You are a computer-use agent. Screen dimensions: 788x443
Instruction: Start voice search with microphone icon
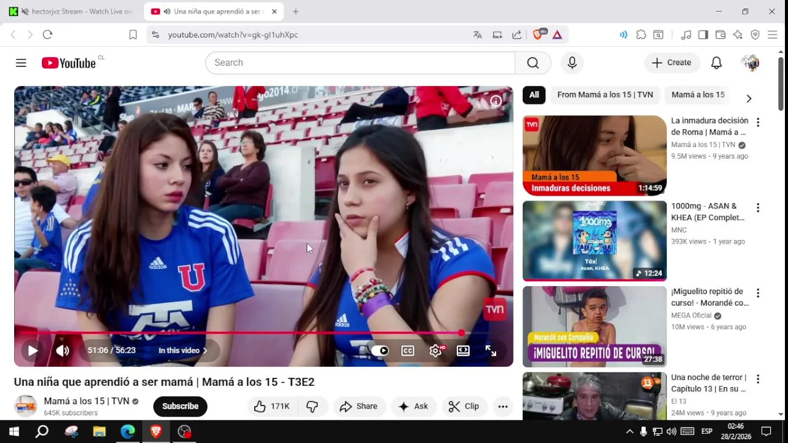(x=572, y=63)
